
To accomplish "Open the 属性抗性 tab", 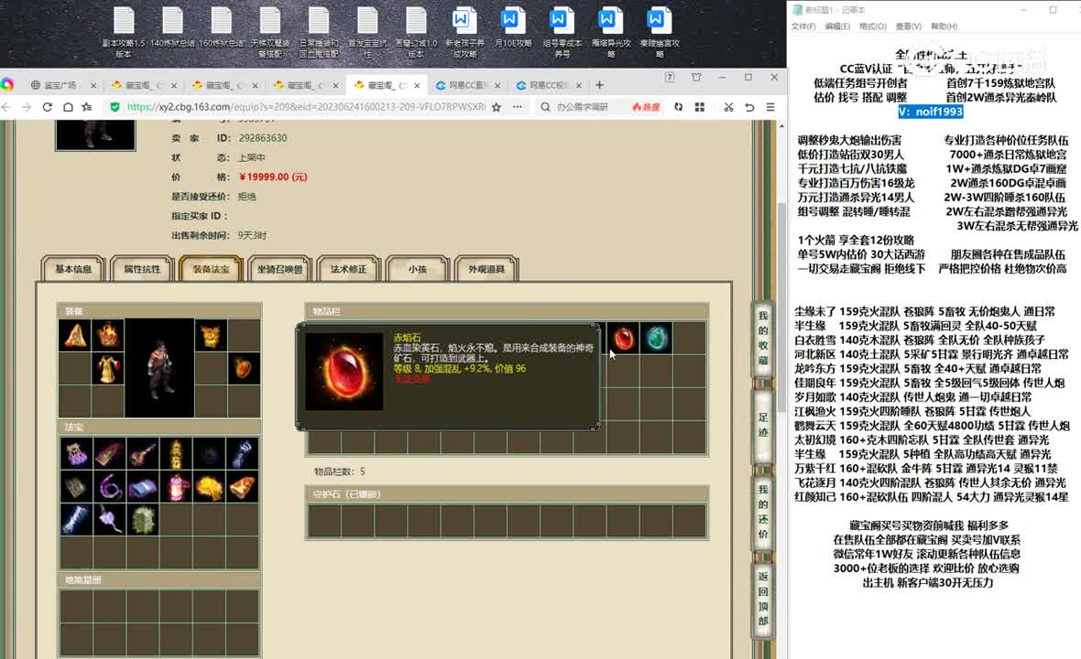I will pos(142,269).
